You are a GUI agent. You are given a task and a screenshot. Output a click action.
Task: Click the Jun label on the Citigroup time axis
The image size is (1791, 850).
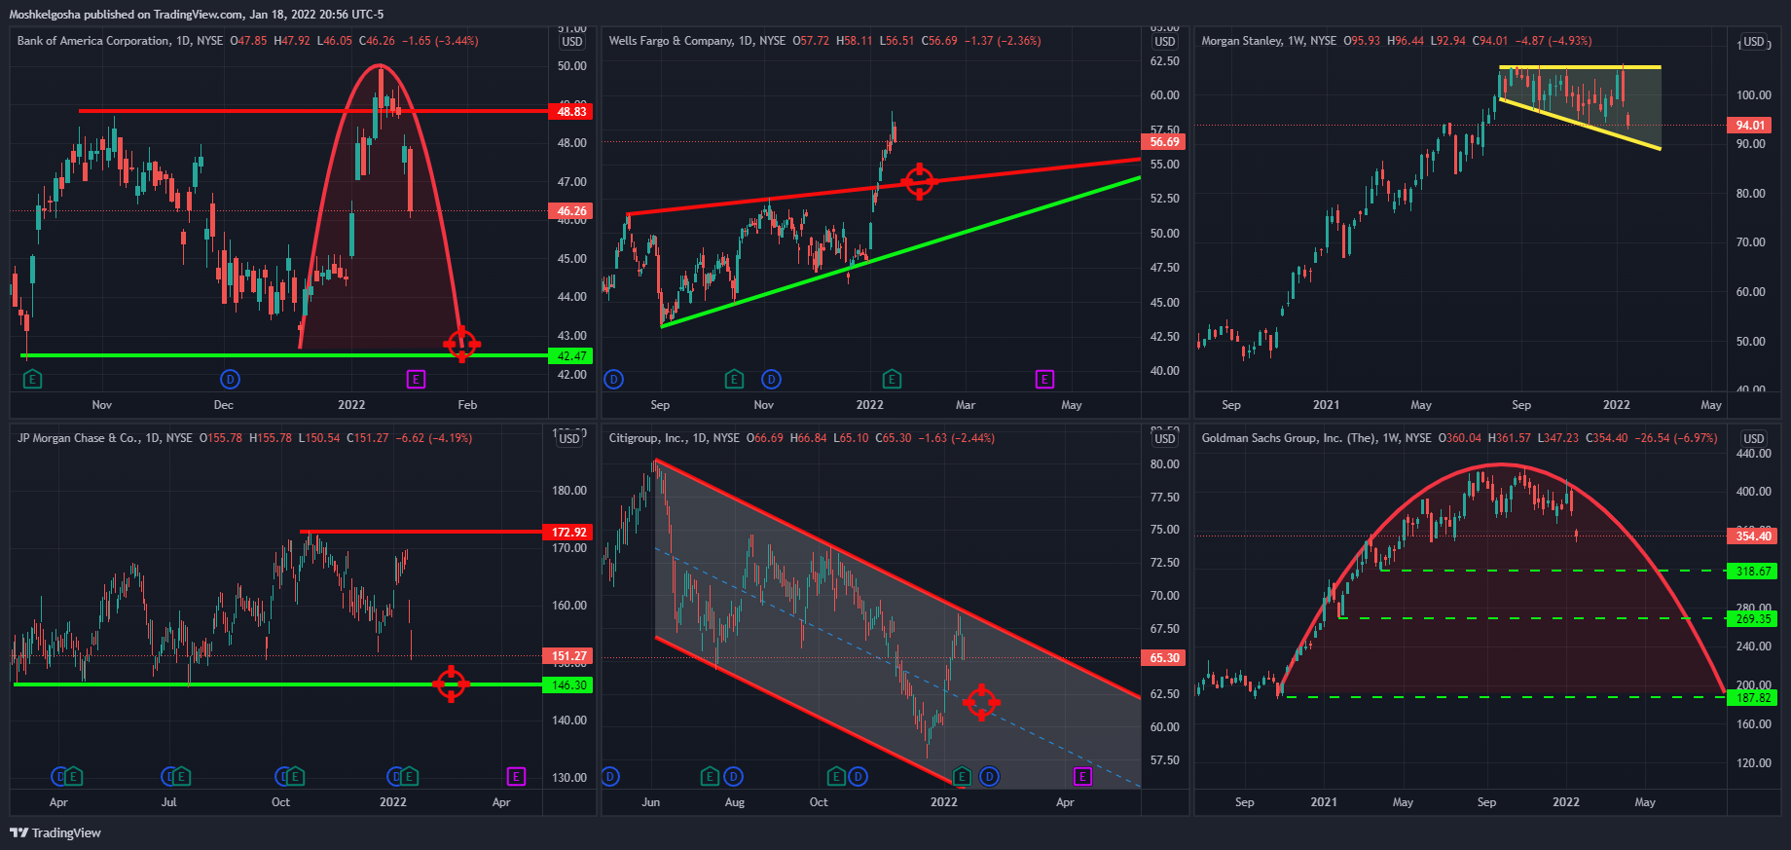(650, 802)
